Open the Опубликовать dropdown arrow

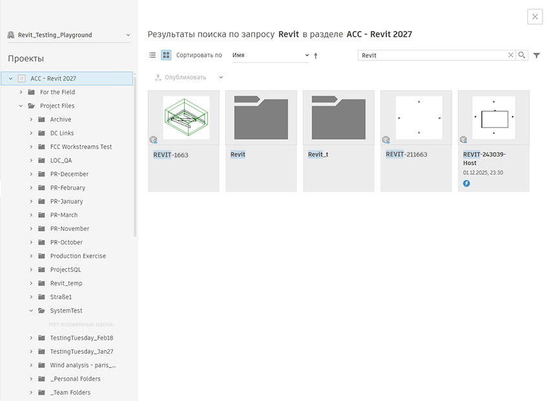(x=221, y=78)
